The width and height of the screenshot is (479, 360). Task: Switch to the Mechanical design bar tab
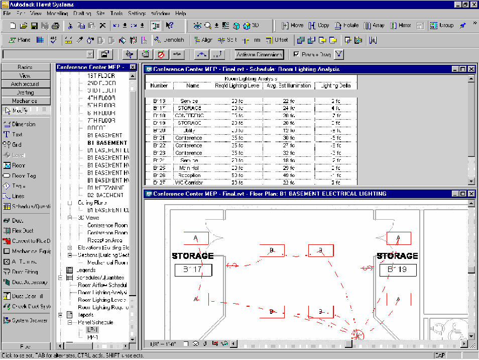tap(26, 101)
